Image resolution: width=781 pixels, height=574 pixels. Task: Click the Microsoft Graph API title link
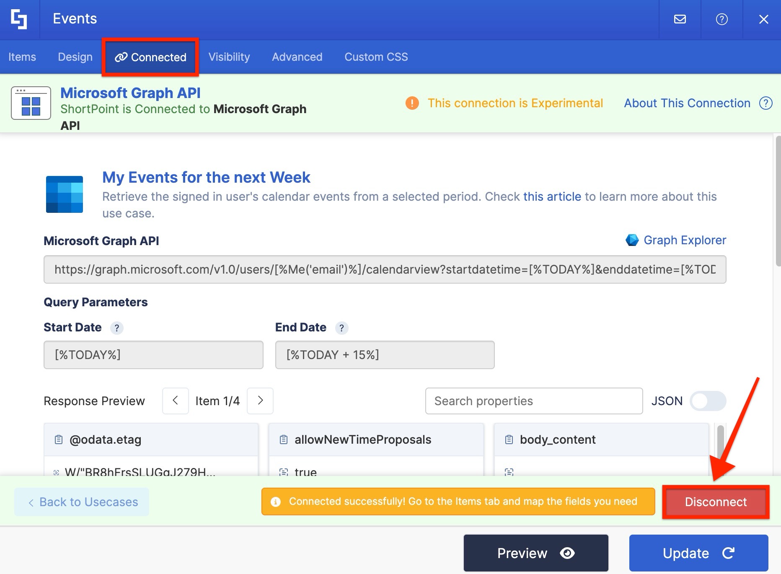pos(130,93)
